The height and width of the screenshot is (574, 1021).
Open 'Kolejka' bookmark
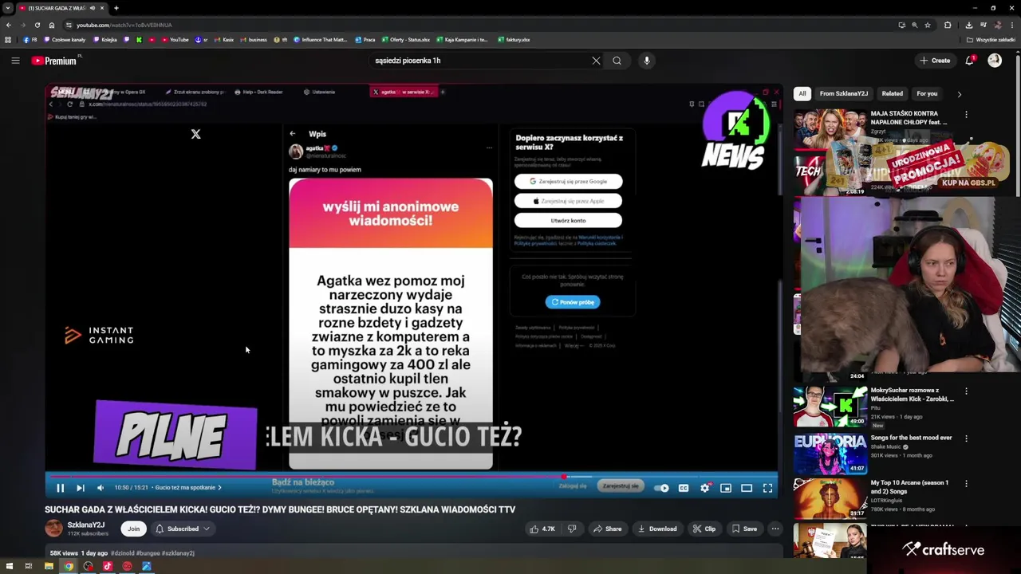[104, 40]
